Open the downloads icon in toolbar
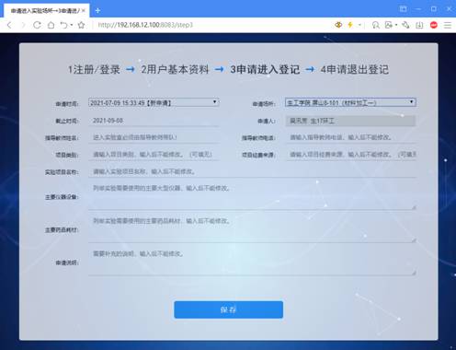 [419, 25]
